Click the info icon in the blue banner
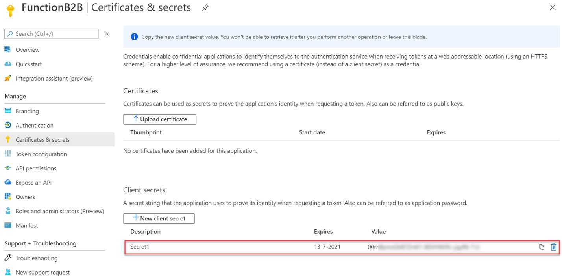 tap(134, 36)
